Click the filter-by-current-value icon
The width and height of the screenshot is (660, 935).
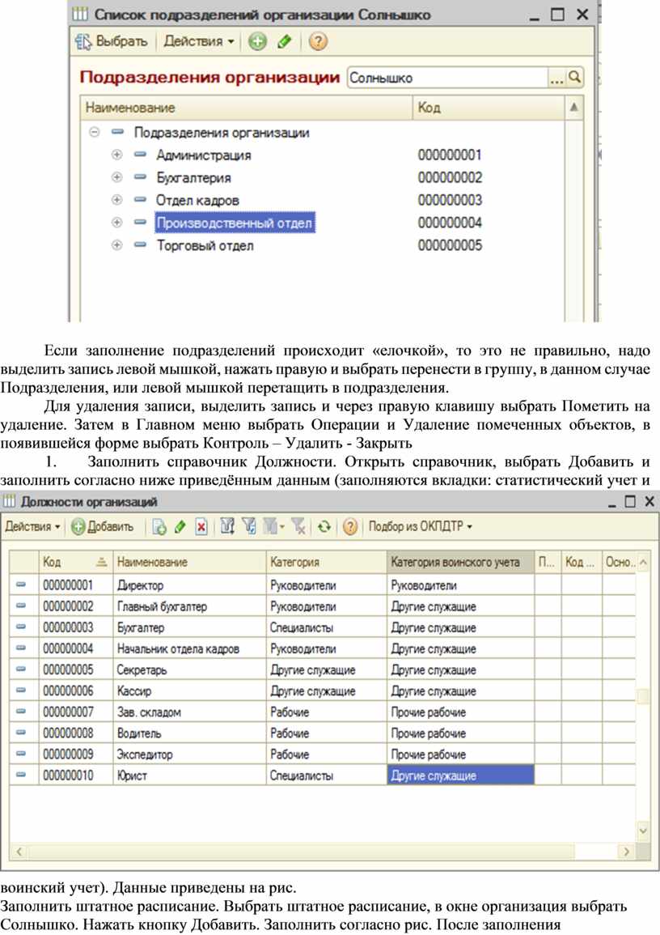point(249,526)
